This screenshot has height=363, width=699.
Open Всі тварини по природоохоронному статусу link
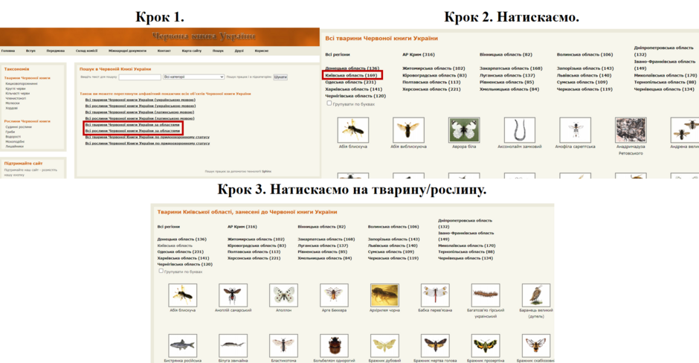click(x=147, y=138)
